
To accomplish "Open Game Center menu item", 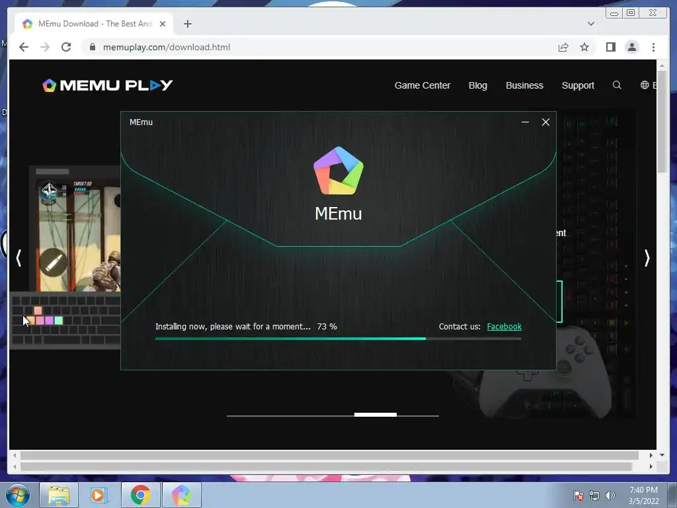I will pos(422,85).
